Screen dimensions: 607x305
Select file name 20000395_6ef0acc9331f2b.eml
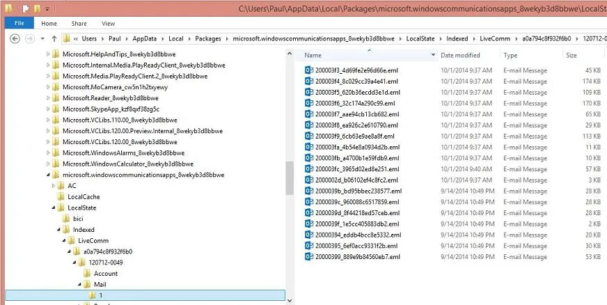click(x=356, y=246)
